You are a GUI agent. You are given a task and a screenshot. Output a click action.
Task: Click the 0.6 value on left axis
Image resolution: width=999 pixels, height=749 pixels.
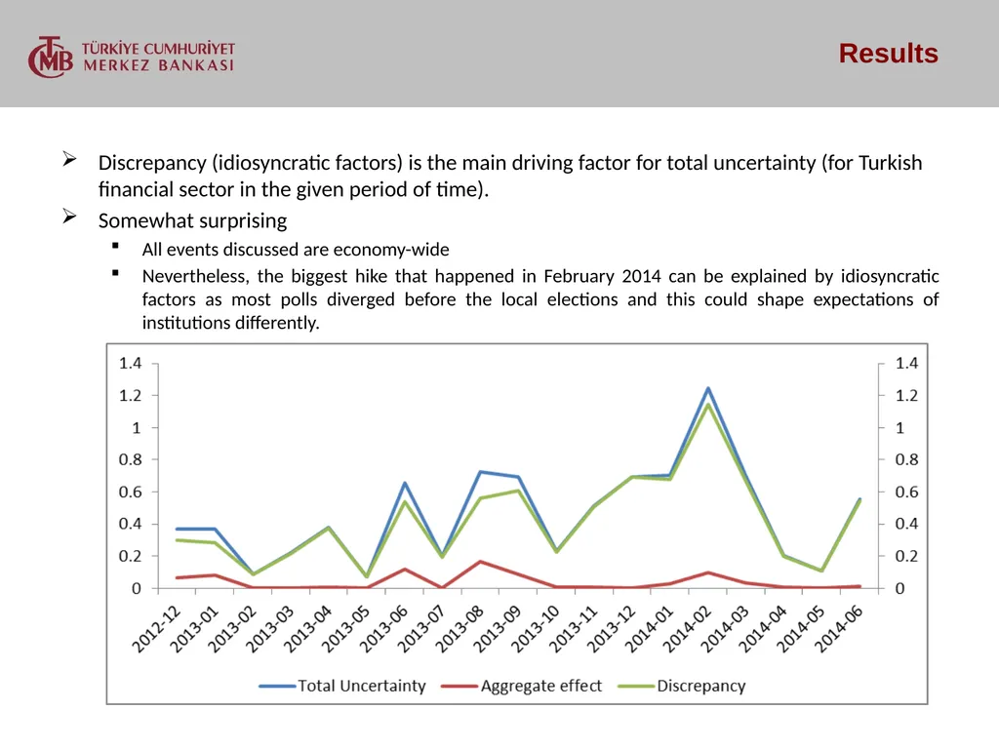click(x=131, y=492)
